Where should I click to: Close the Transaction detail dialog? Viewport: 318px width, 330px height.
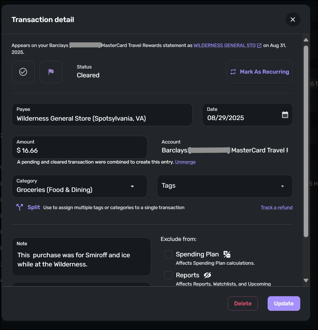pyautogui.click(x=293, y=19)
